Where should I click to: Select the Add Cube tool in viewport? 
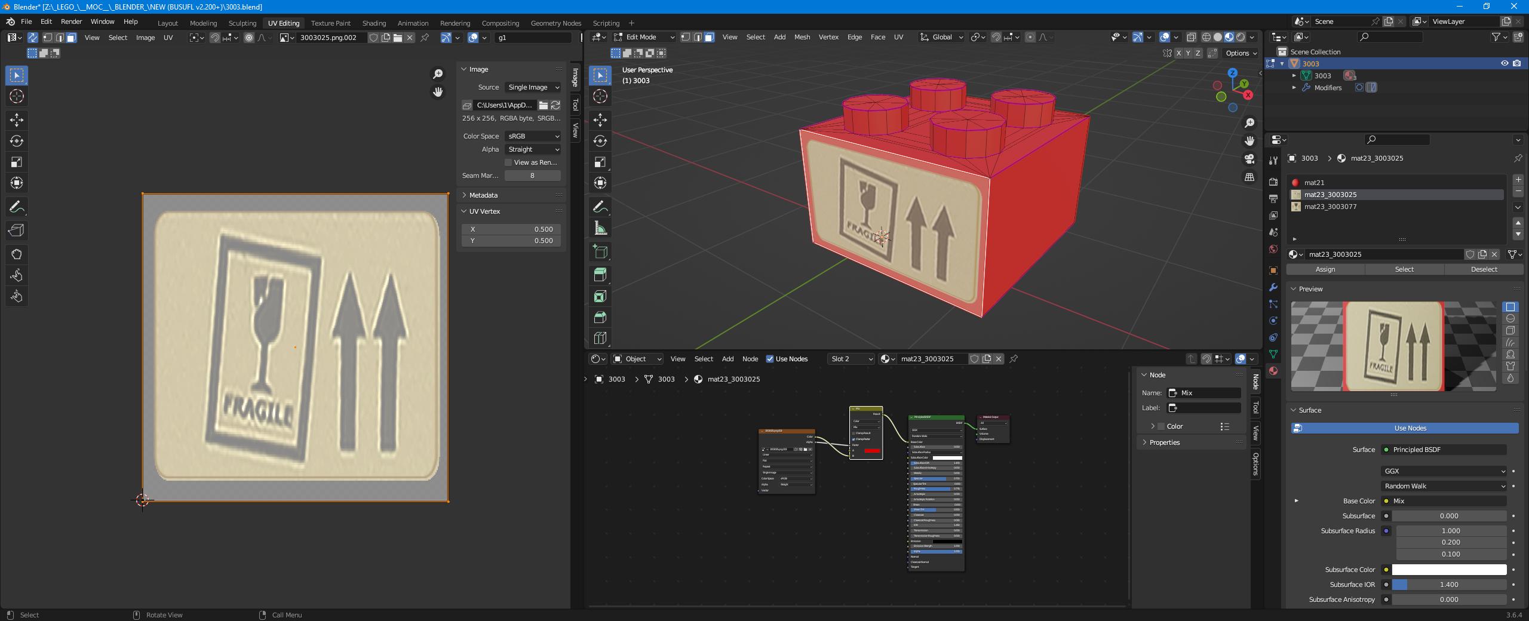pos(600,252)
